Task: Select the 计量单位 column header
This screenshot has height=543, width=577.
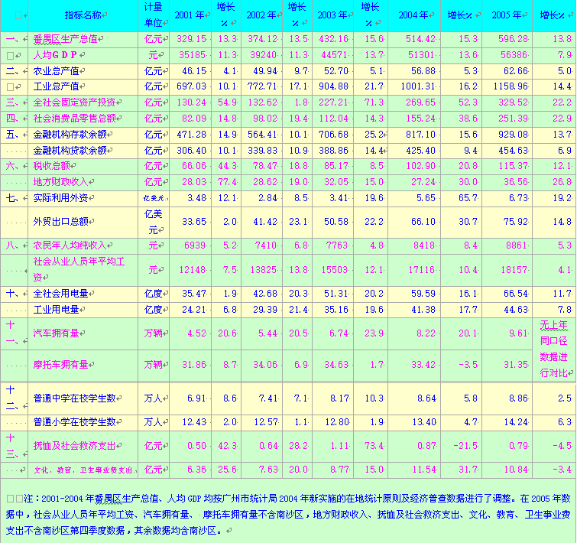Action: pyautogui.click(x=154, y=15)
